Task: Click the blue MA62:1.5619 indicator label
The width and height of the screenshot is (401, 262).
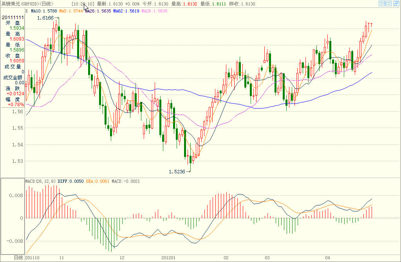Action: pyautogui.click(x=126, y=11)
